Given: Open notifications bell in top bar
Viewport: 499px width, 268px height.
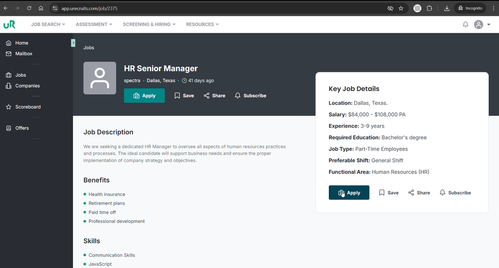Looking at the screenshot, I should click(x=466, y=25).
